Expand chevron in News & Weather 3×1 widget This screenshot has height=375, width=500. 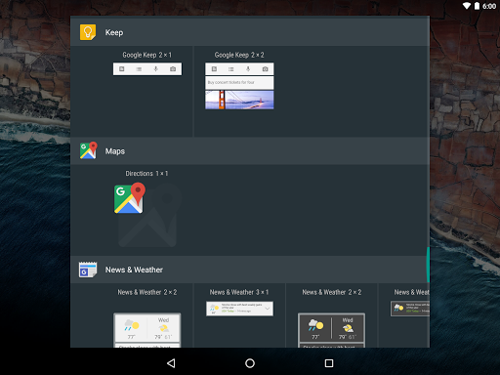click(x=268, y=309)
